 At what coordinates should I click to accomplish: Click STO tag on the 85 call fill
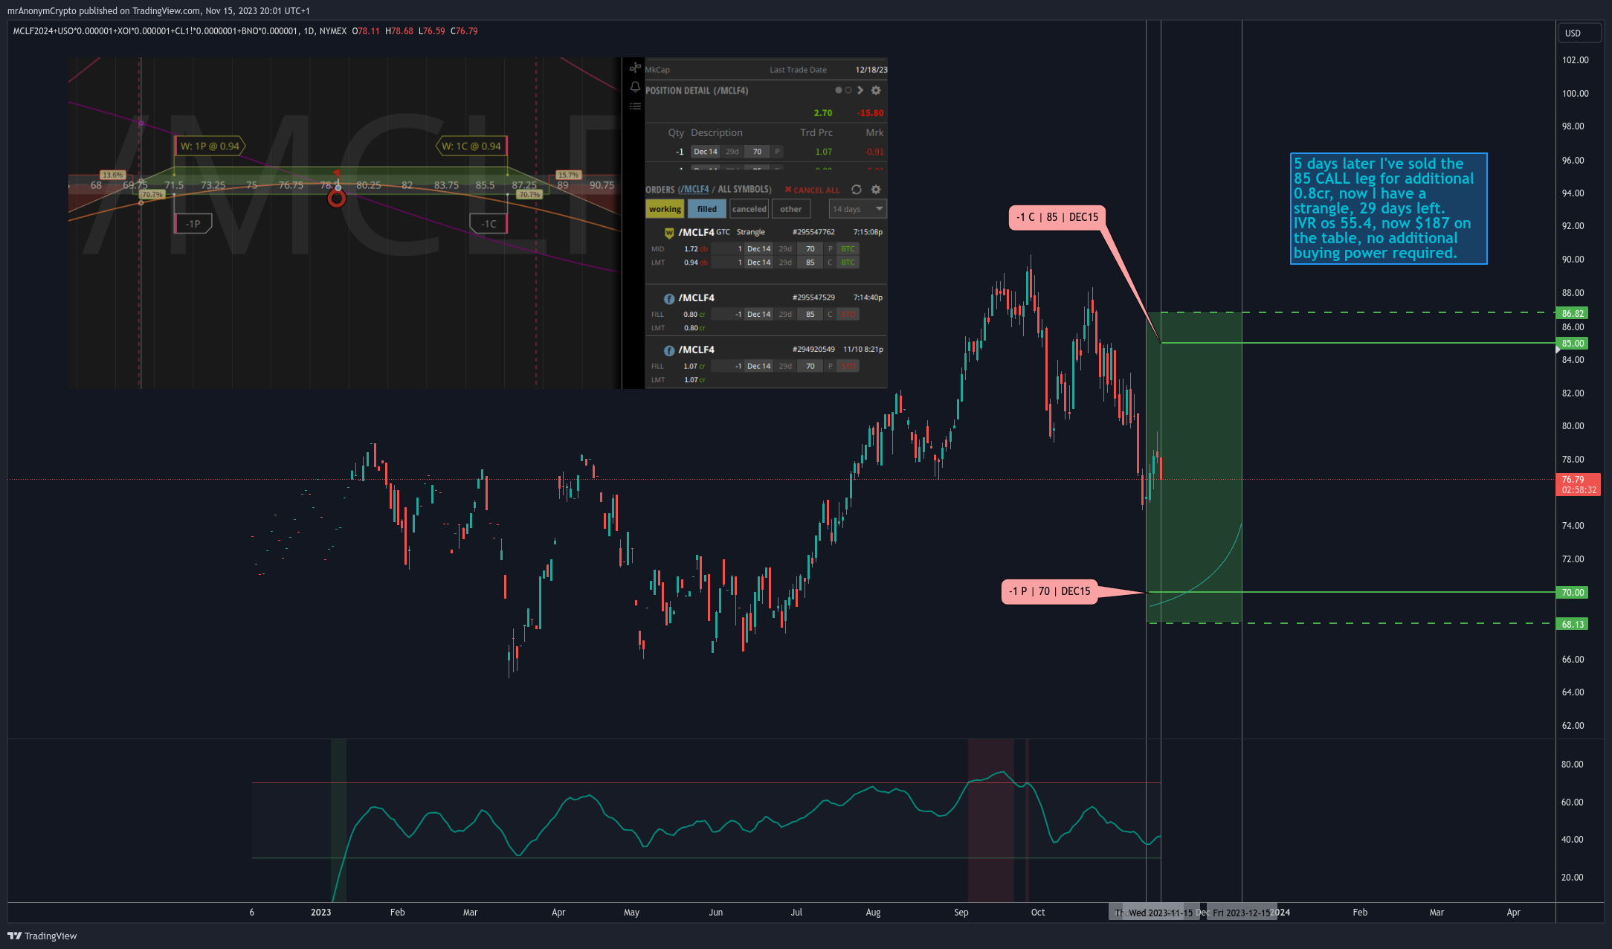tap(848, 315)
